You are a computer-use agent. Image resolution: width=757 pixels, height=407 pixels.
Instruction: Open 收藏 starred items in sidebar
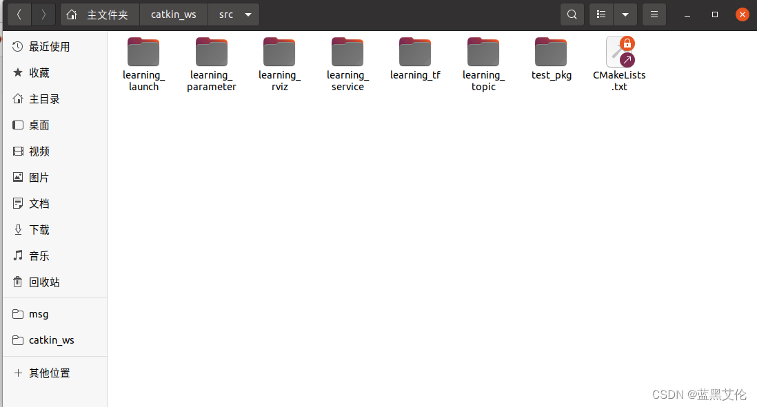click(55, 73)
